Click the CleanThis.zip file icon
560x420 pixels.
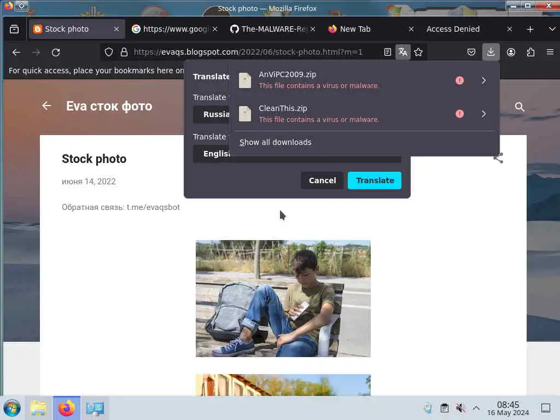[x=245, y=114]
